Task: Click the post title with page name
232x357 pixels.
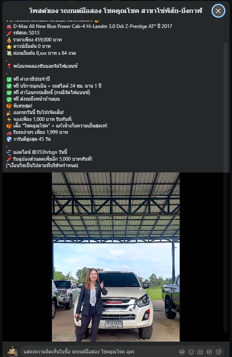Action: click(x=116, y=11)
